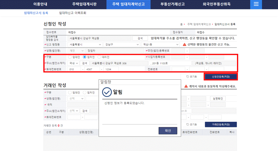Viewport: 278px width, 151px height.
Task: Click address field 역삼로 306
Action: 119,63
